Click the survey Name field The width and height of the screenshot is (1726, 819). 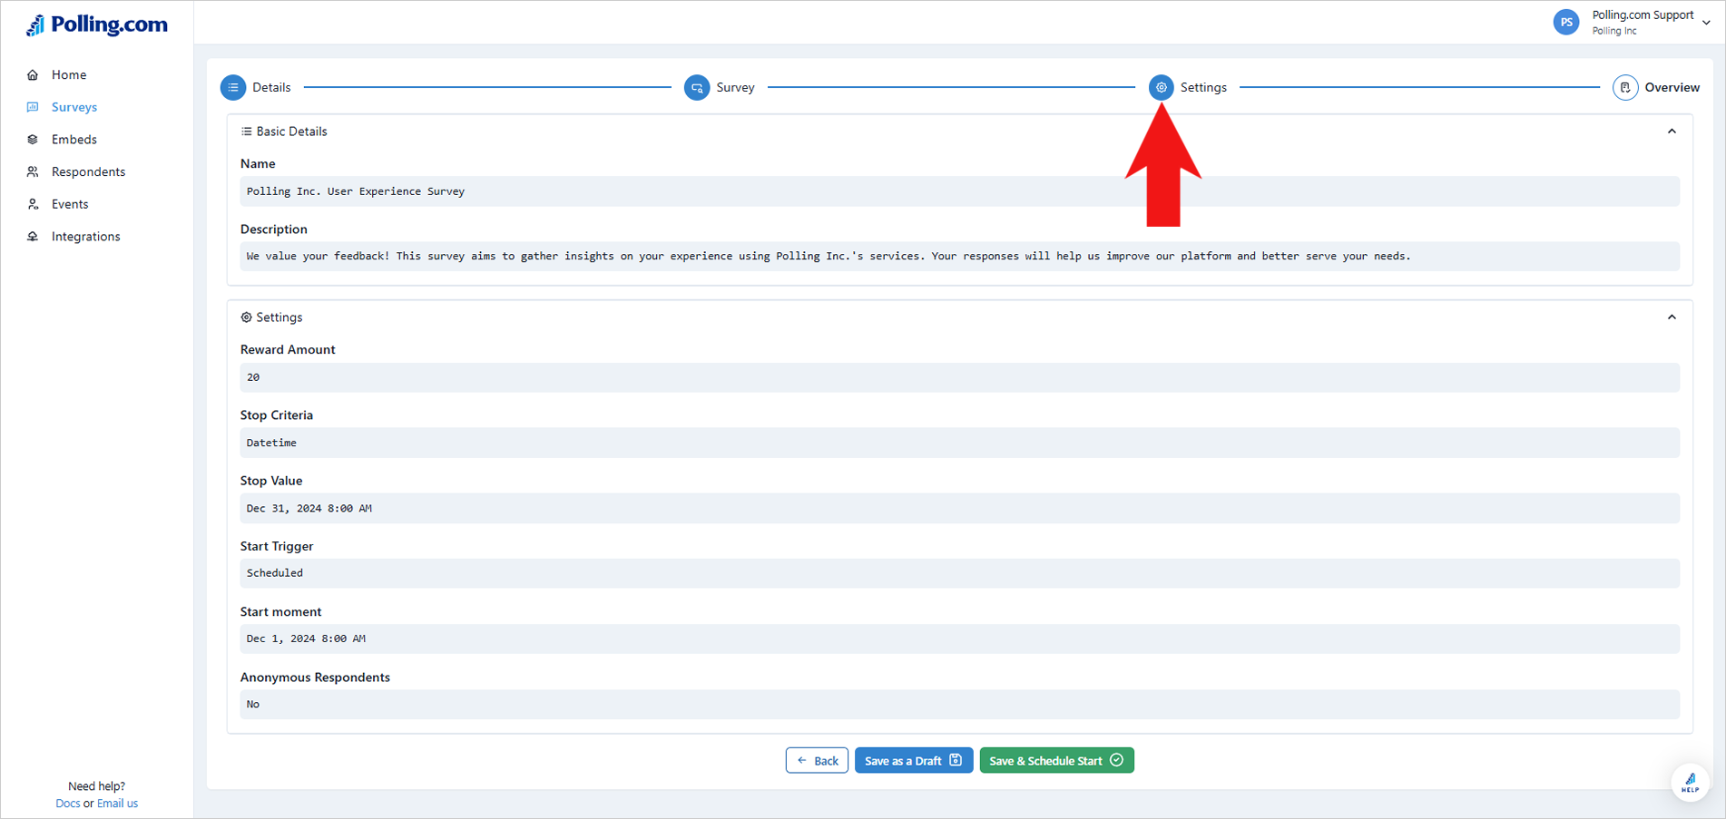point(960,191)
